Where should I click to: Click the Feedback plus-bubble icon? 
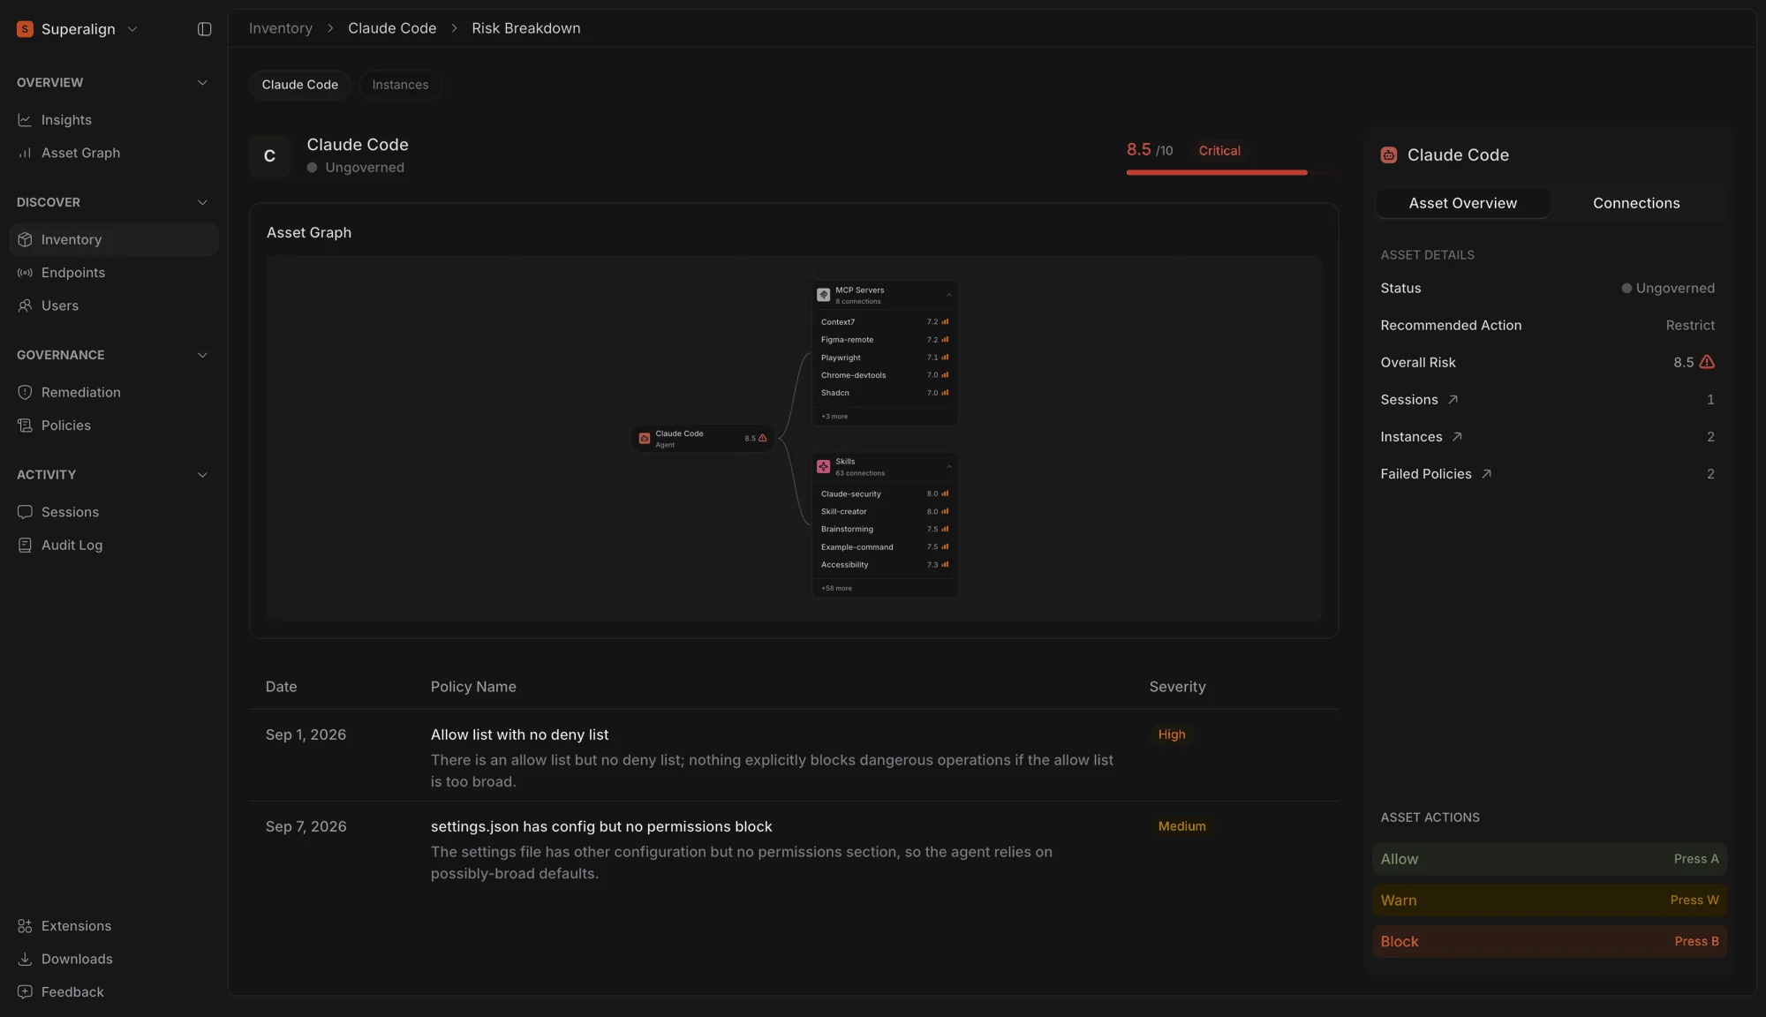(25, 992)
